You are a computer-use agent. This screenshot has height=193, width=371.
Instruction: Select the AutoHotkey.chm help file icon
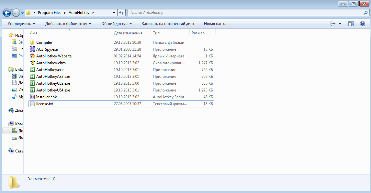click(32, 63)
